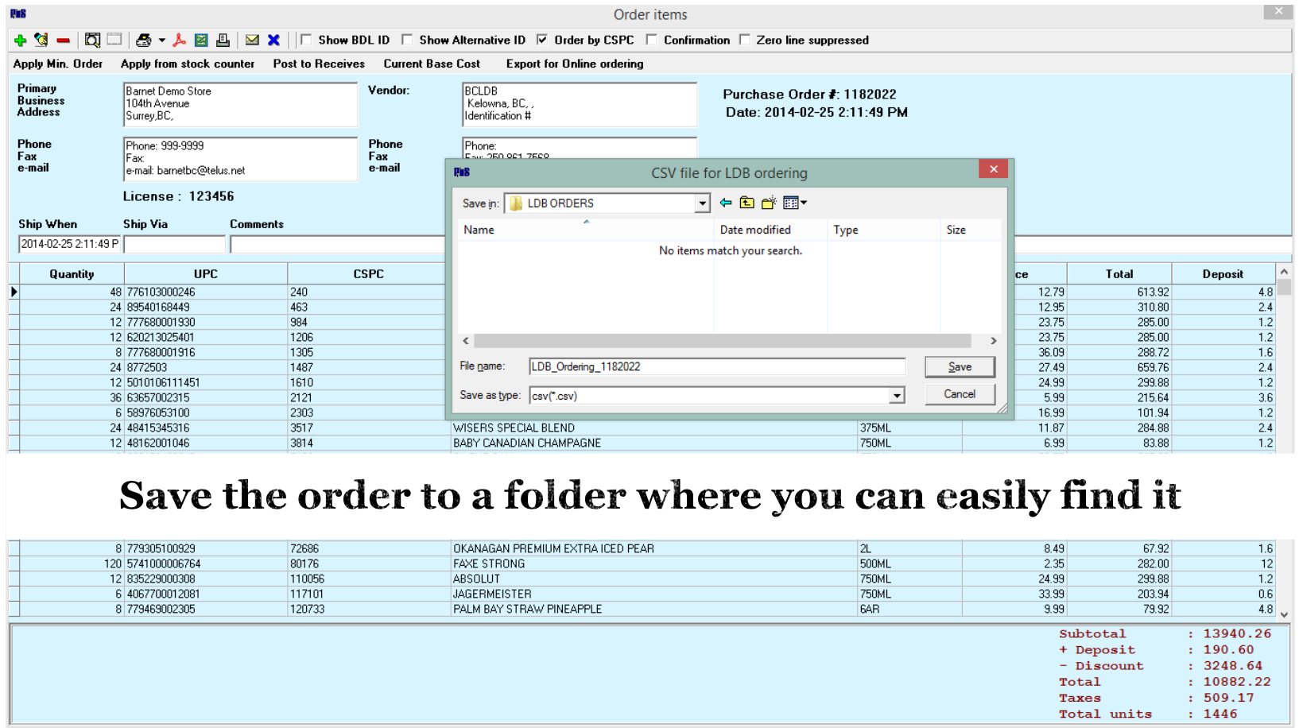Image resolution: width=1299 pixels, height=728 pixels.
Task: Click the green plus add item icon
Action: [20, 40]
